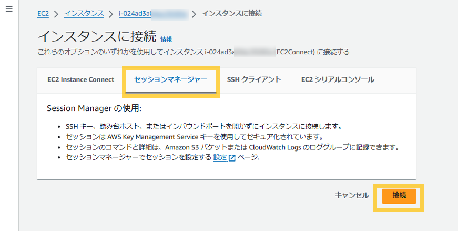Open インスタンス breadcrumb link

coord(84,14)
